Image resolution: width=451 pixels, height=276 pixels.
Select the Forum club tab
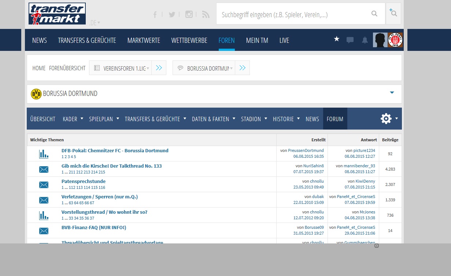click(x=335, y=119)
